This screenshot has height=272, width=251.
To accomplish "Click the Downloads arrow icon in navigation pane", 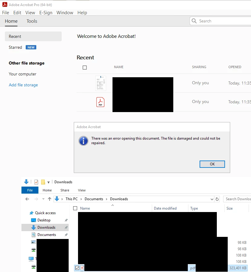I will (x=34, y=227).
